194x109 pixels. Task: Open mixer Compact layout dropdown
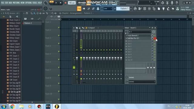point(93,28)
